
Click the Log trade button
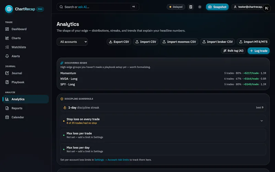click(x=259, y=51)
